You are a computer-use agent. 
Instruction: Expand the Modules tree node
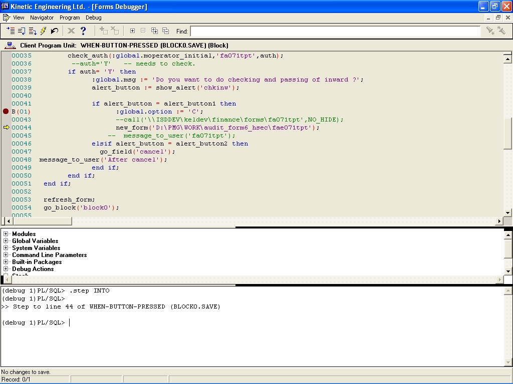pyautogui.click(x=6, y=234)
